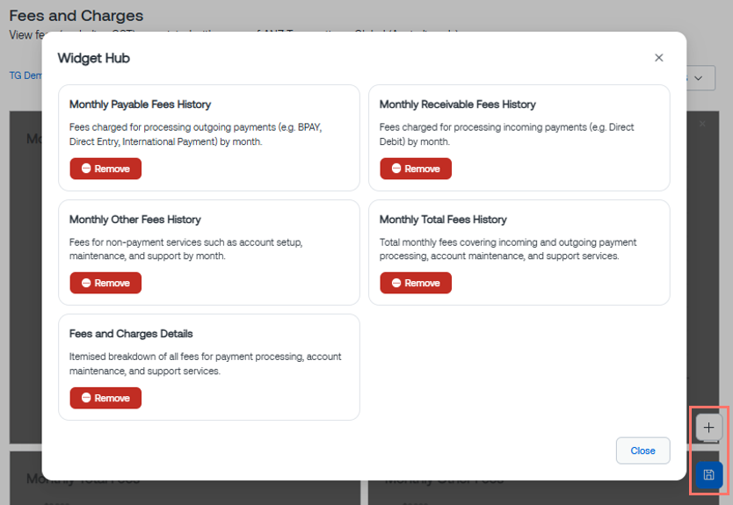Screen dimensions: 733x505
Task: Click the 'Fees charged for processing outgoing payments' description
Action: coord(195,134)
